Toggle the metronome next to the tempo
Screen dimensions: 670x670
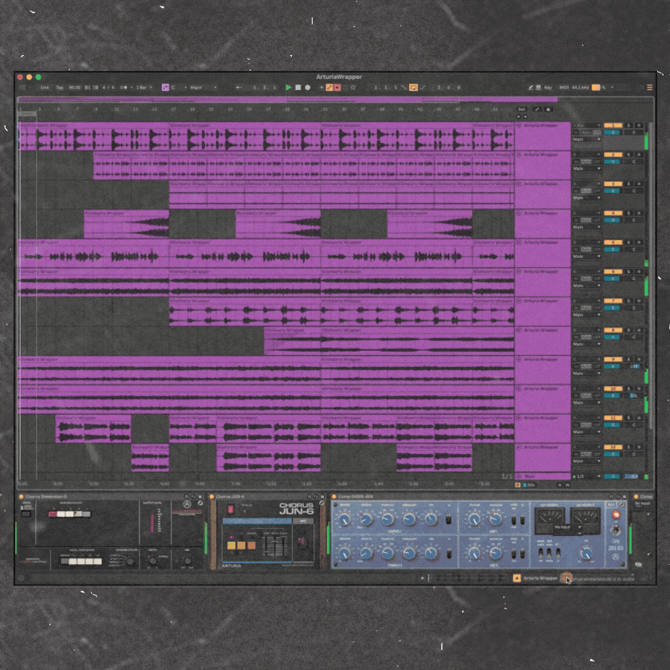[x=124, y=88]
